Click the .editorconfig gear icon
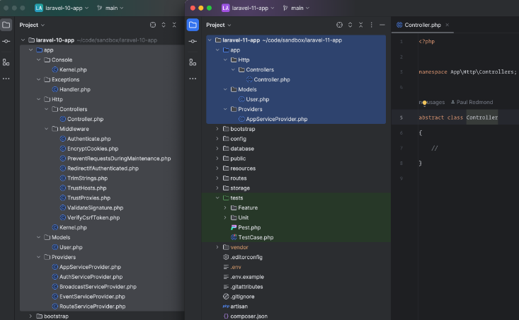 [226, 257]
